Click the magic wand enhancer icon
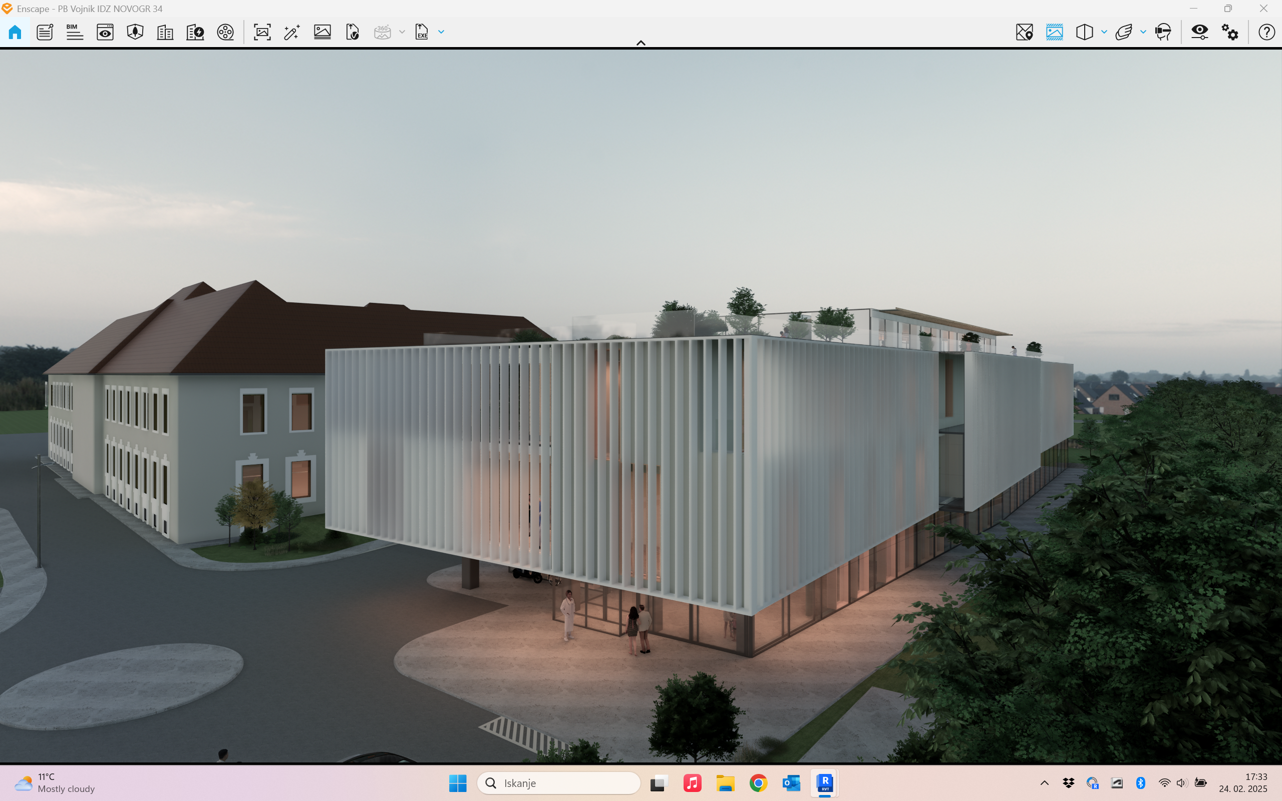1282x801 pixels. tap(292, 33)
